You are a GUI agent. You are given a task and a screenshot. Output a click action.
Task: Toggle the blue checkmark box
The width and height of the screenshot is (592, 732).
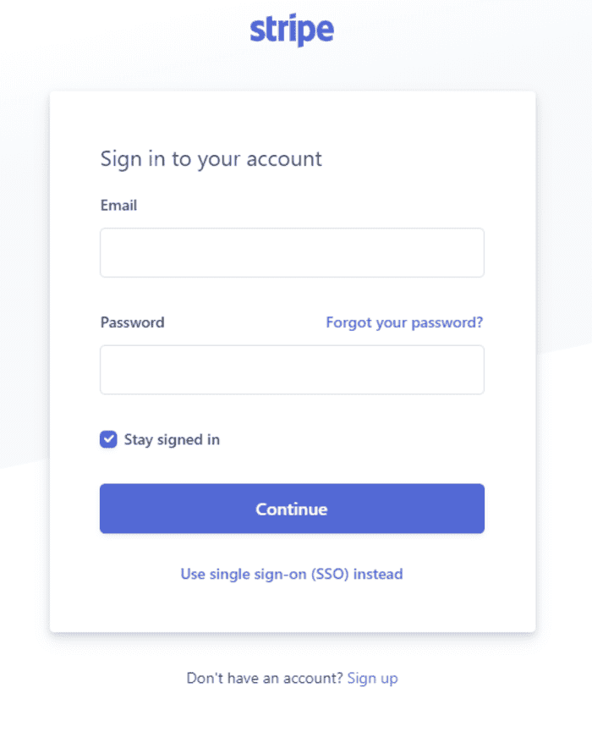[x=108, y=439]
